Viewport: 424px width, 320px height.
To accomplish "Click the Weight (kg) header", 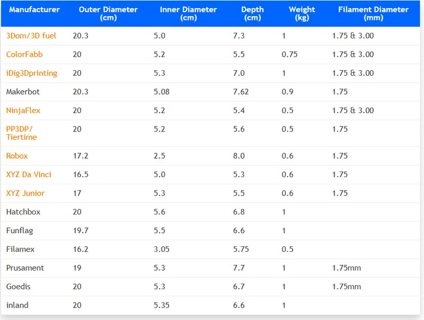I will 302,13.
